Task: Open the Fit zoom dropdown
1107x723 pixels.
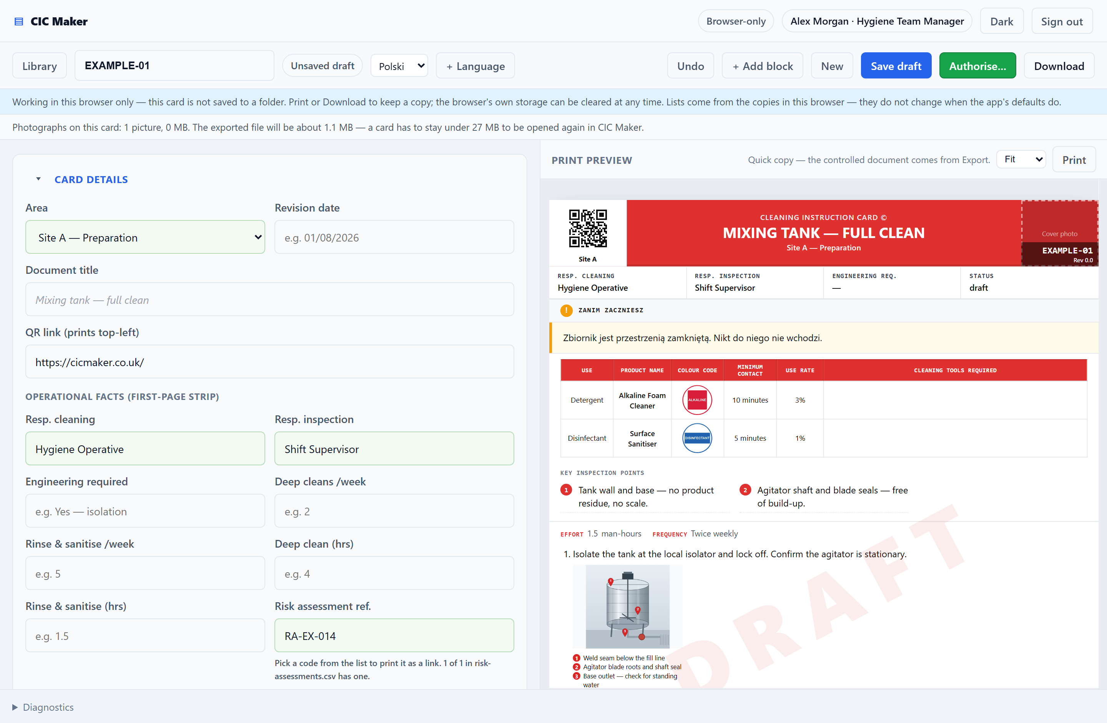Action: pyautogui.click(x=1021, y=160)
